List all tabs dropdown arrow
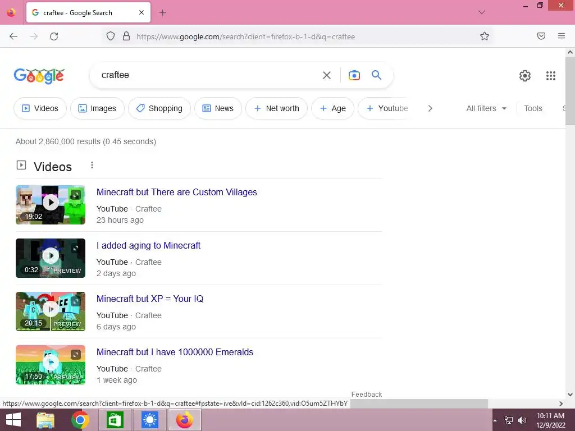The height and width of the screenshot is (431, 575). pos(481,12)
